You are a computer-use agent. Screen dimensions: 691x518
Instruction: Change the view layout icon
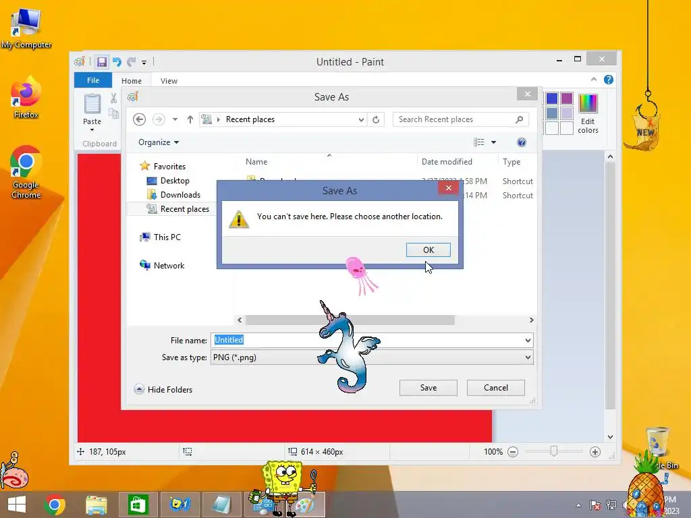[479, 142]
